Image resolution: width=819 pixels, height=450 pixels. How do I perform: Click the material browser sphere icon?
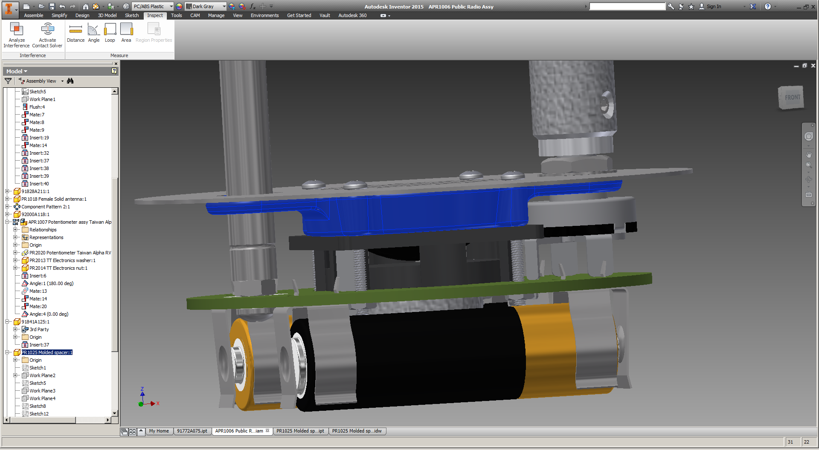pyautogui.click(x=126, y=6)
